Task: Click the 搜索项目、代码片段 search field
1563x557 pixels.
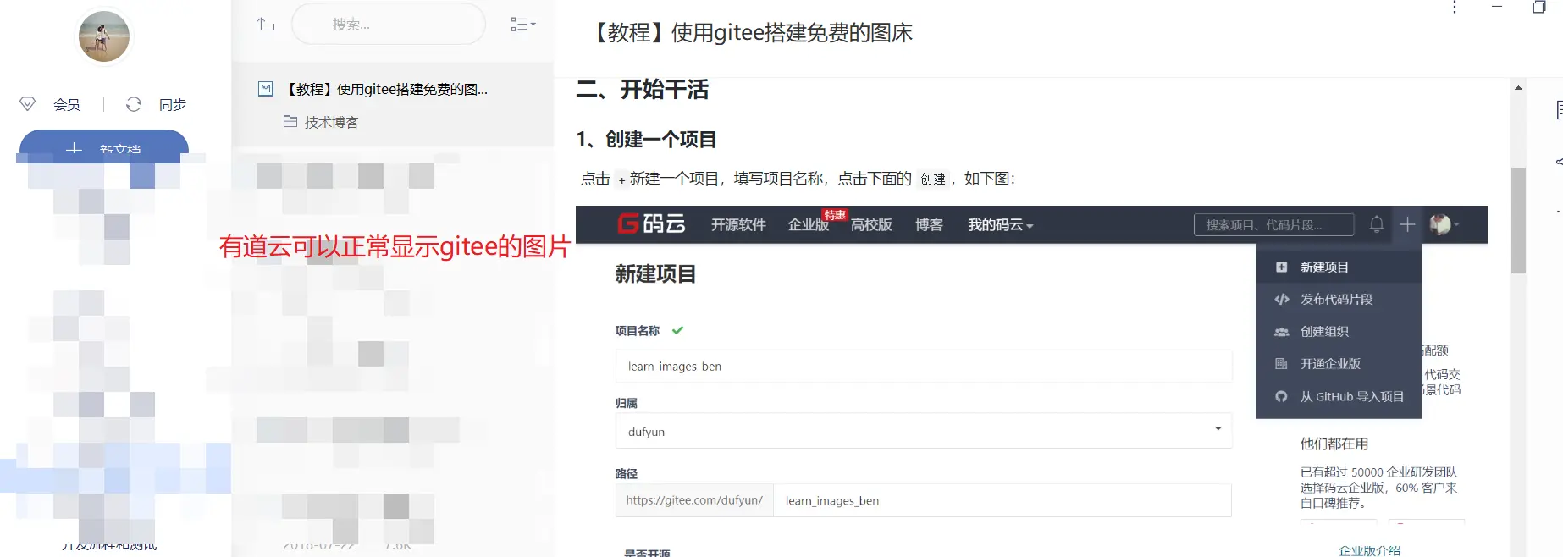Action: (x=1273, y=224)
